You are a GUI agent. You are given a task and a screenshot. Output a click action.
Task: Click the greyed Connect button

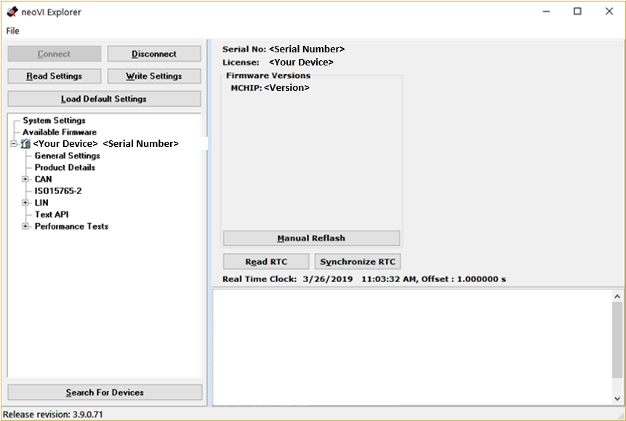click(x=55, y=54)
